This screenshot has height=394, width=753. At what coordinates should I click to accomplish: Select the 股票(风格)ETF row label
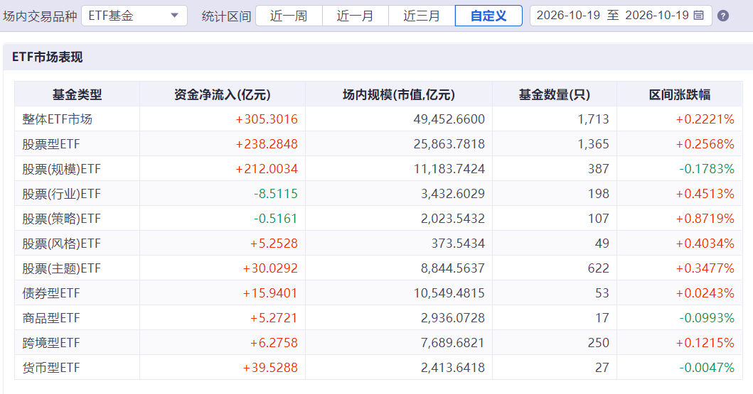(61, 243)
